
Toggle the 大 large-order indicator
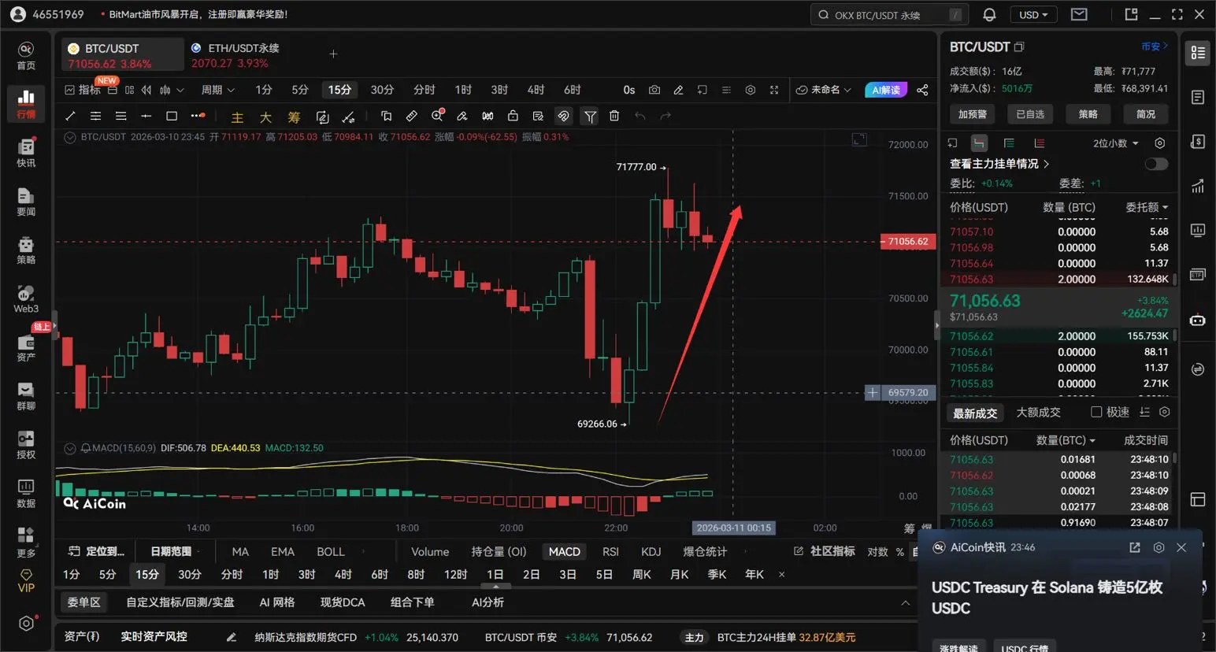(x=265, y=117)
